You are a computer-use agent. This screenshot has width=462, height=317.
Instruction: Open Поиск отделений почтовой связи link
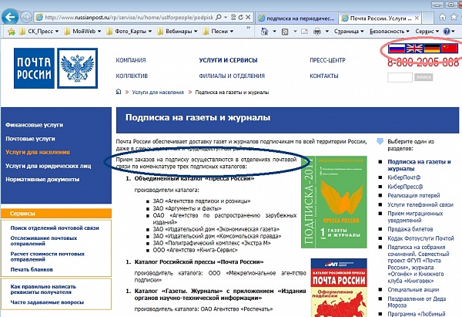[x=55, y=228]
